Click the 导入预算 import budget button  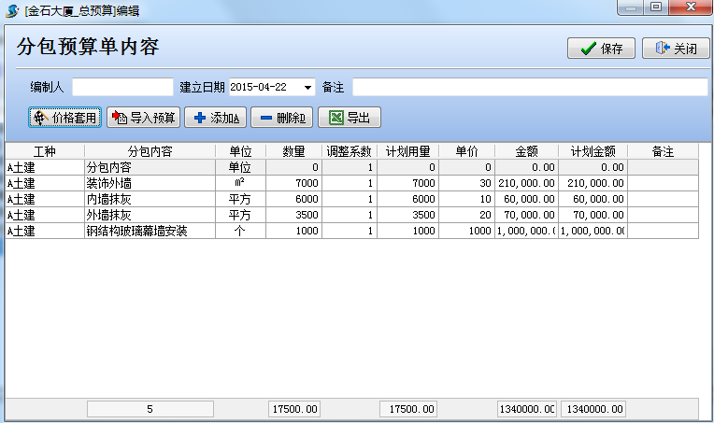[x=143, y=118]
